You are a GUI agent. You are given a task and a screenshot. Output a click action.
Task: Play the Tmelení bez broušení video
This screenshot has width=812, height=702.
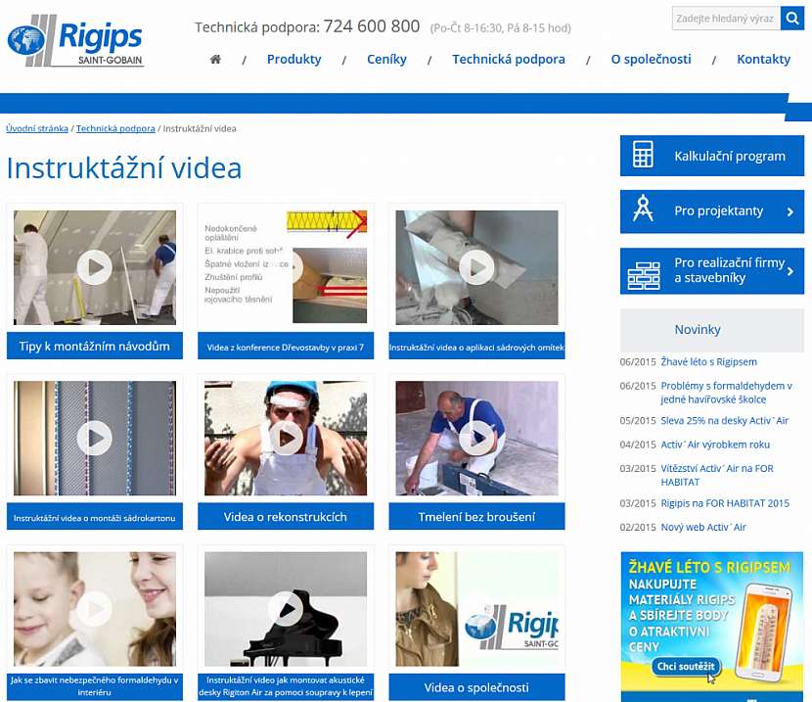pyautogui.click(x=476, y=438)
